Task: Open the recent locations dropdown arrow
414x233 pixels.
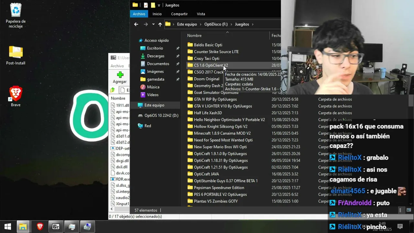Action: tap(153, 24)
